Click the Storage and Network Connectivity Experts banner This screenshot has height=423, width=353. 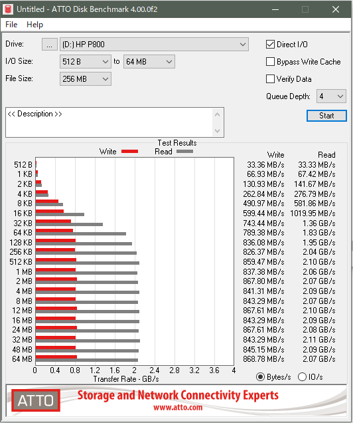pyautogui.click(x=178, y=396)
